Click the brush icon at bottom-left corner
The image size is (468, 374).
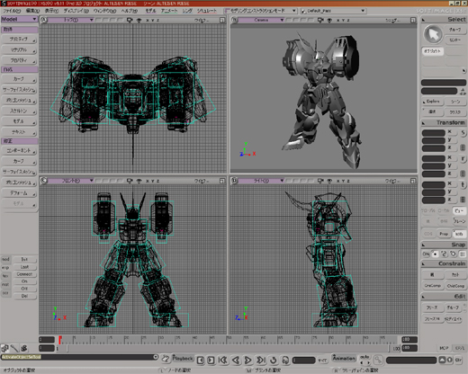14,348
